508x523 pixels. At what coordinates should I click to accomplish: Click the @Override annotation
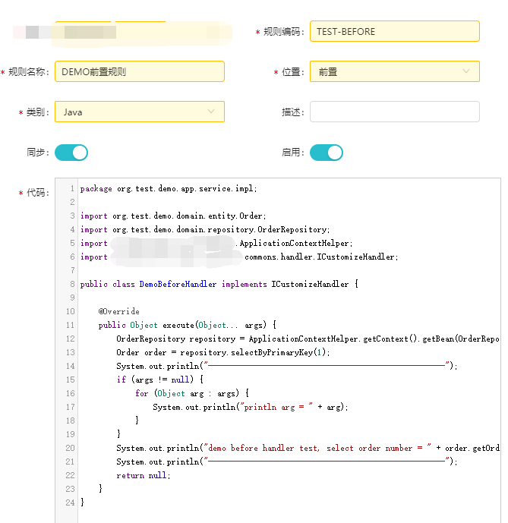pyautogui.click(x=118, y=311)
